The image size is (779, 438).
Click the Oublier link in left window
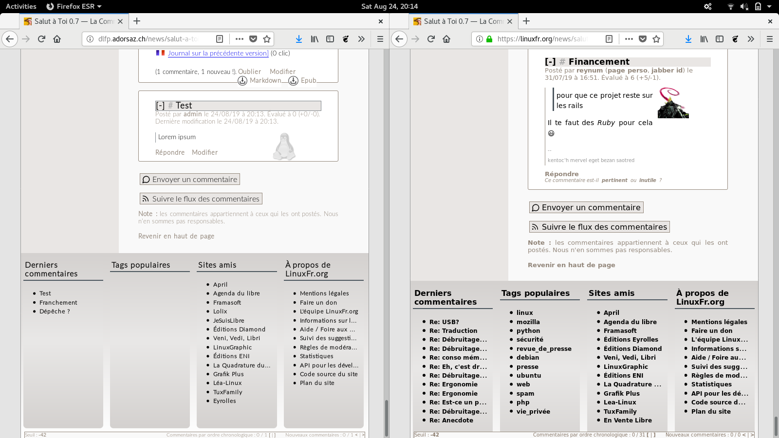[x=249, y=72]
